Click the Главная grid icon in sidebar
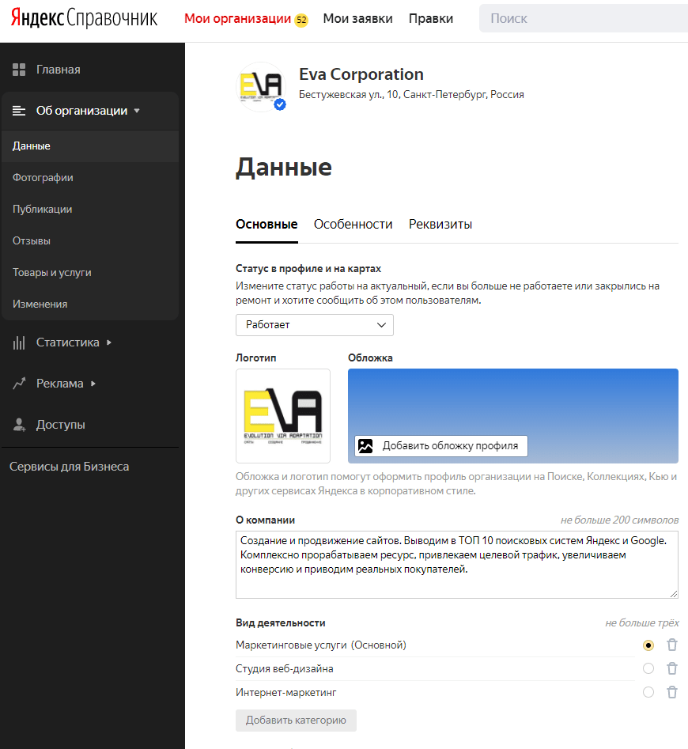The width and height of the screenshot is (688, 749). coord(20,70)
